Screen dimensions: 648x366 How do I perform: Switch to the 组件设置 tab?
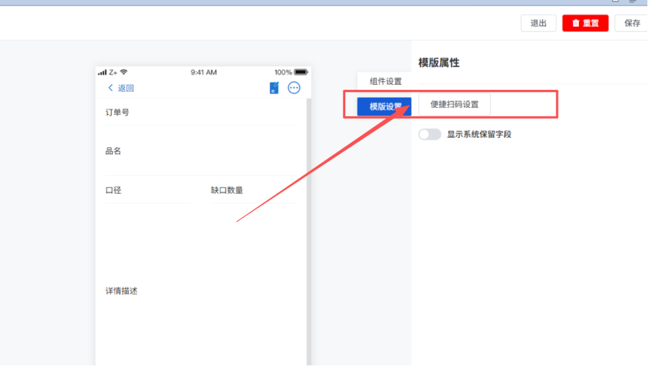[385, 81]
